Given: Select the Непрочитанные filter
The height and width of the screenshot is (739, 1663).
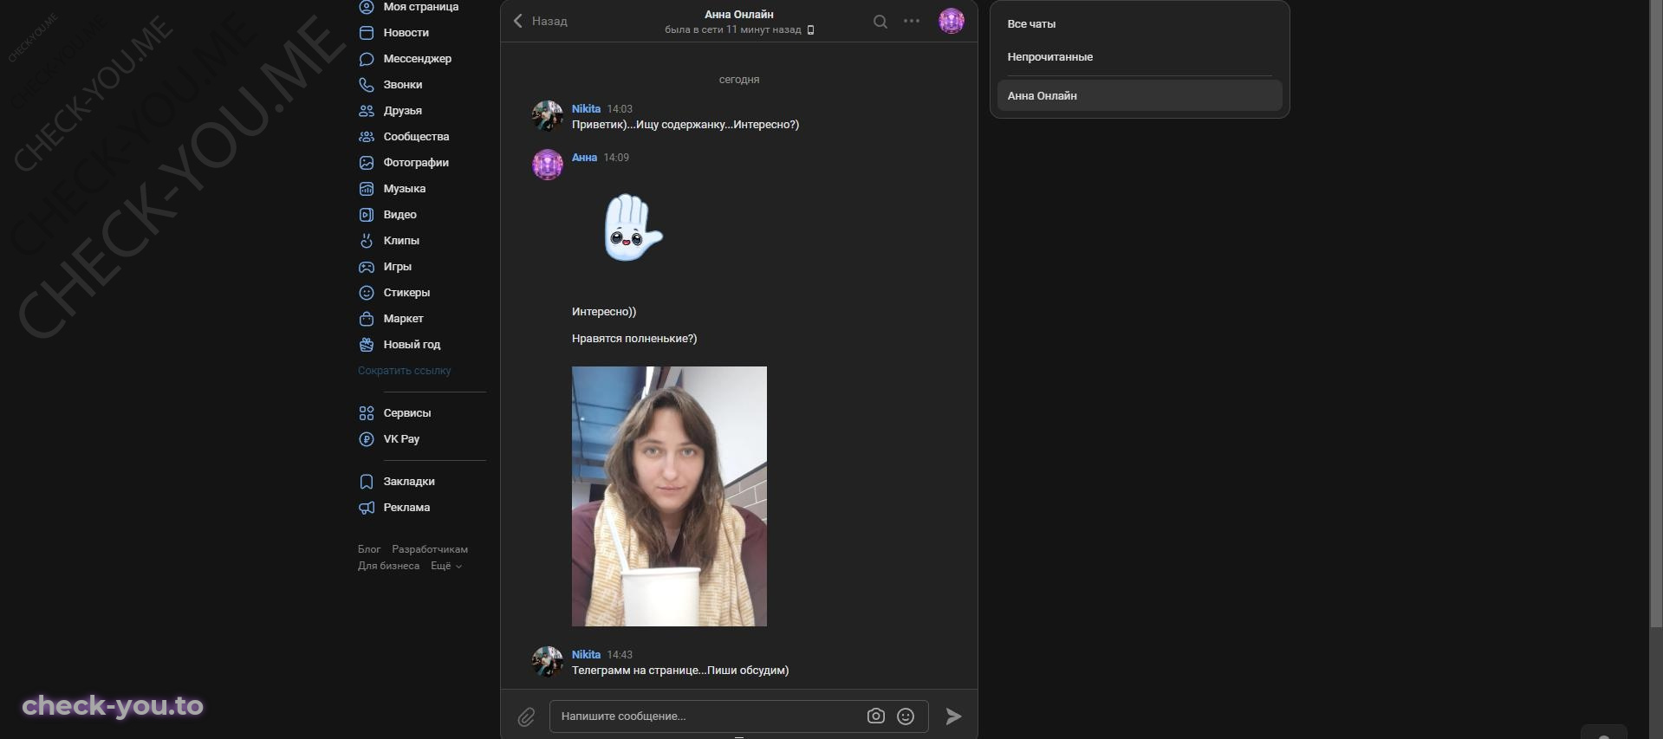Looking at the screenshot, I should 1140,57.
